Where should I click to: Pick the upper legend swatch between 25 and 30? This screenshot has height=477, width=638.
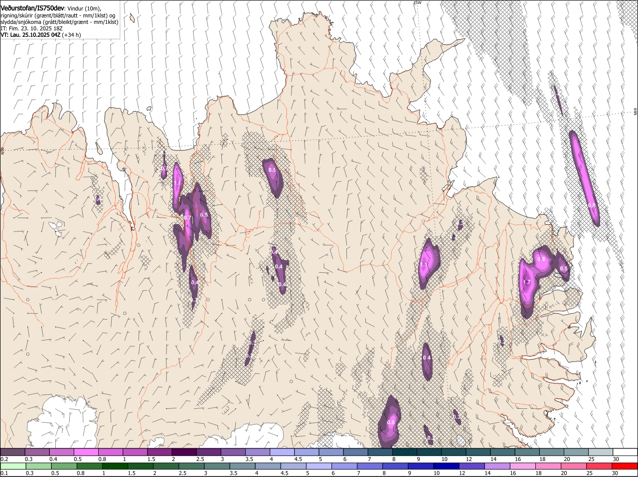[x=601, y=452]
